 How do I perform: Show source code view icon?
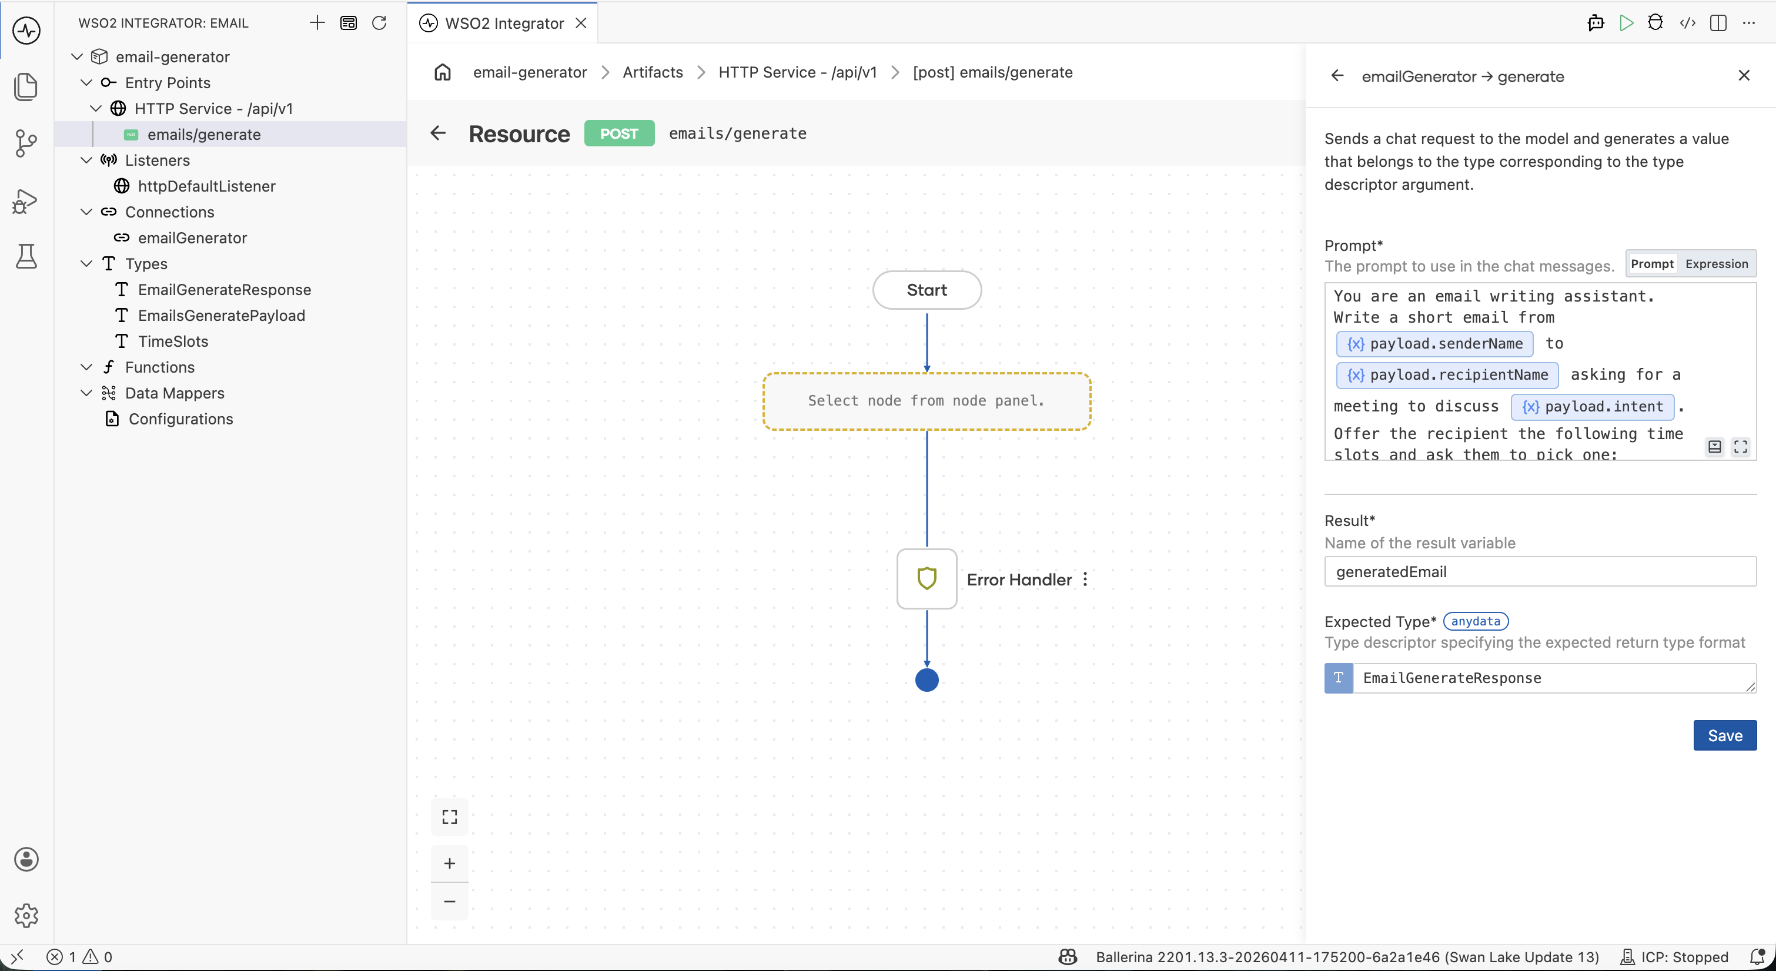1687,23
